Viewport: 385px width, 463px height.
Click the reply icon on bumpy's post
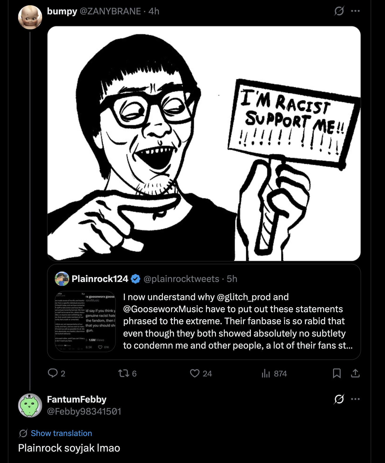[53, 373]
